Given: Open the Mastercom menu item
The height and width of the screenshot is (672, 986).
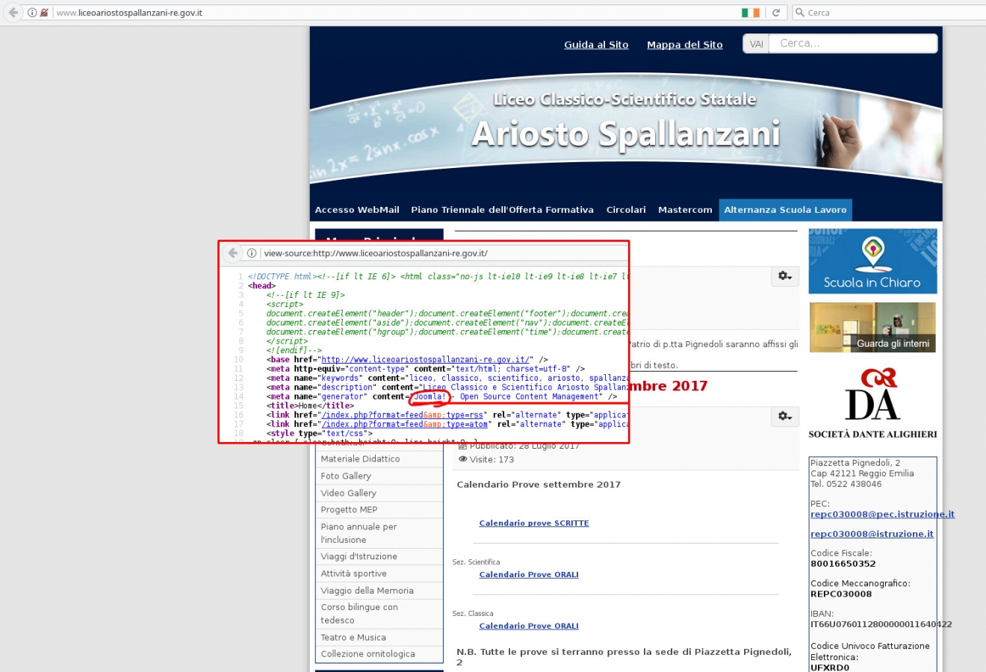Looking at the screenshot, I should [x=685, y=210].
